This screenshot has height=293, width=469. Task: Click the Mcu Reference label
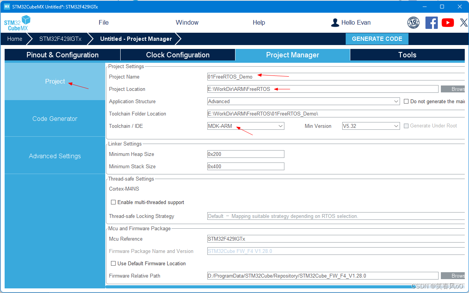126,239
